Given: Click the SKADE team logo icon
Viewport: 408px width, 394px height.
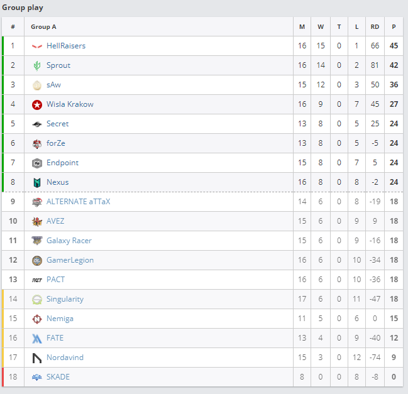Looking at the screenshot, I should (x=37, y=377).
